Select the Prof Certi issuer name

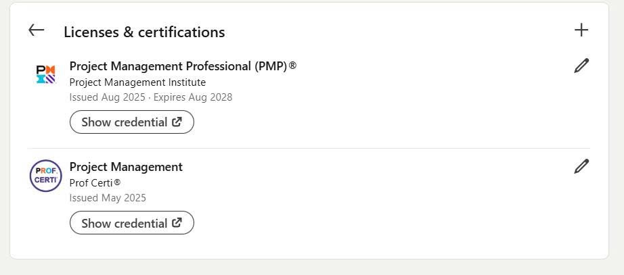point(91,183)
